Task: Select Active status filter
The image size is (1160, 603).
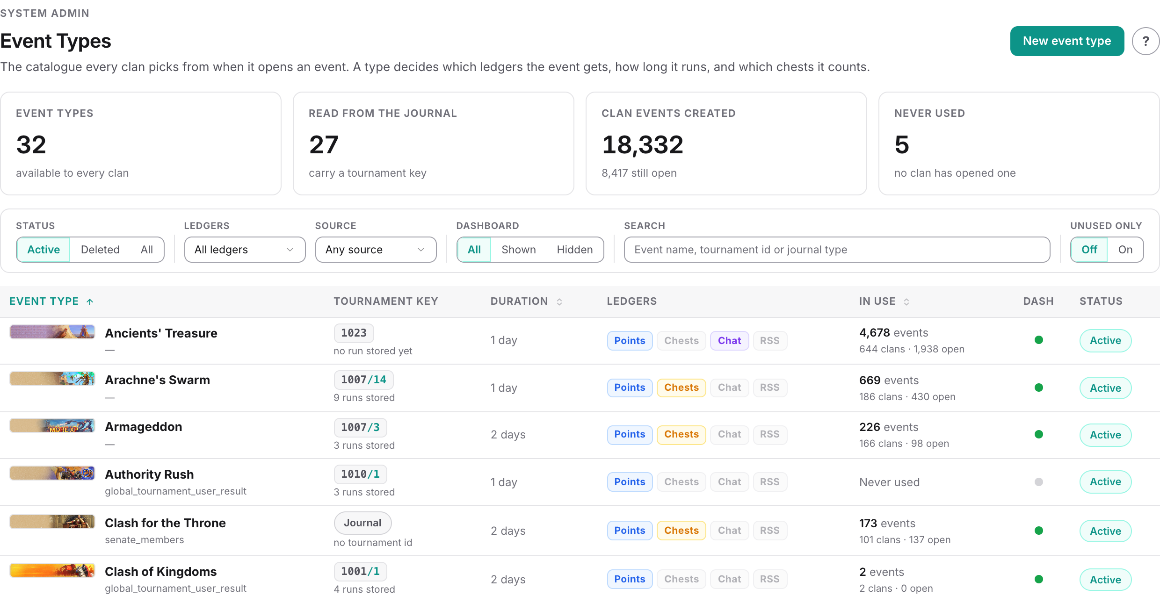Action: pos(43,250)
